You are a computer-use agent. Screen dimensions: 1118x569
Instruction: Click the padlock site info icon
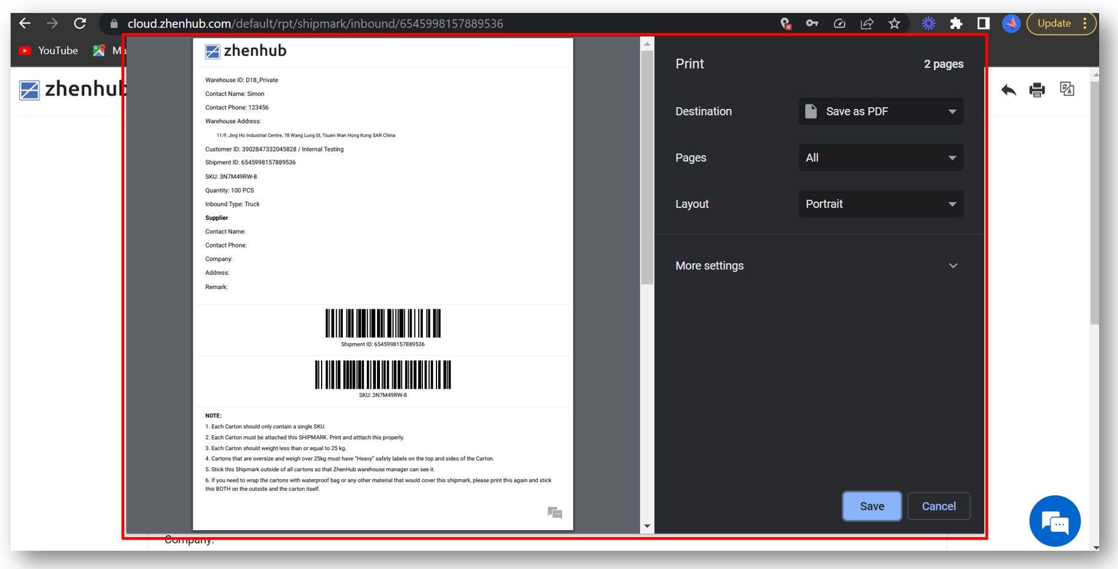click(114, 24)
